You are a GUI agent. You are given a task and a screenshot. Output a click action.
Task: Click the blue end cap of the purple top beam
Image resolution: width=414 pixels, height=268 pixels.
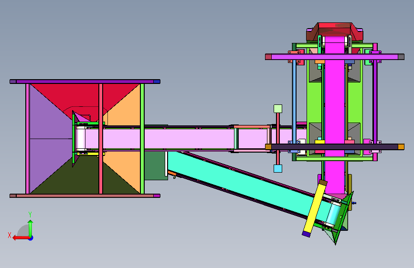(x=157, y=82)
